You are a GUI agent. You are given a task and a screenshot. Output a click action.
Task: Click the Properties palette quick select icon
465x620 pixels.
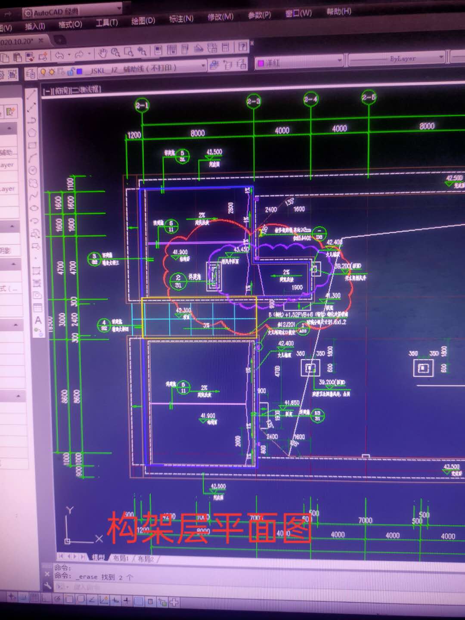pos(11,112)
